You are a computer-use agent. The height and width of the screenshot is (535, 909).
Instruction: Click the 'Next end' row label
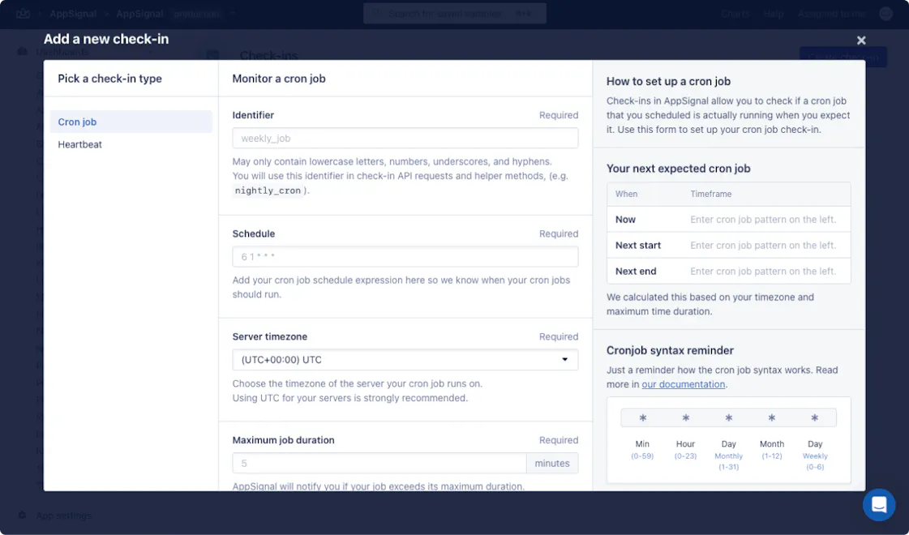click(x=636, y=272)
